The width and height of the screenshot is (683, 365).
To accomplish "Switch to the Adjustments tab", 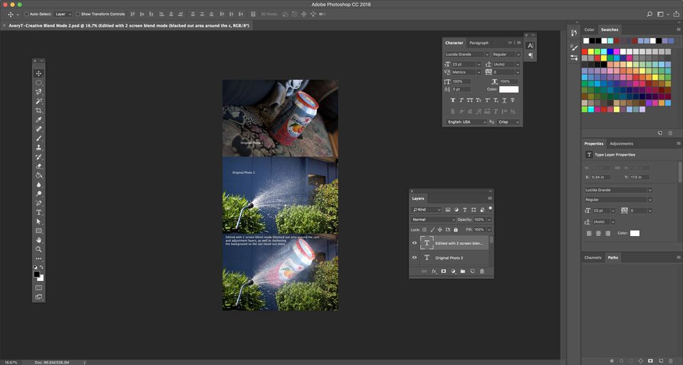I will click(621, 143).
